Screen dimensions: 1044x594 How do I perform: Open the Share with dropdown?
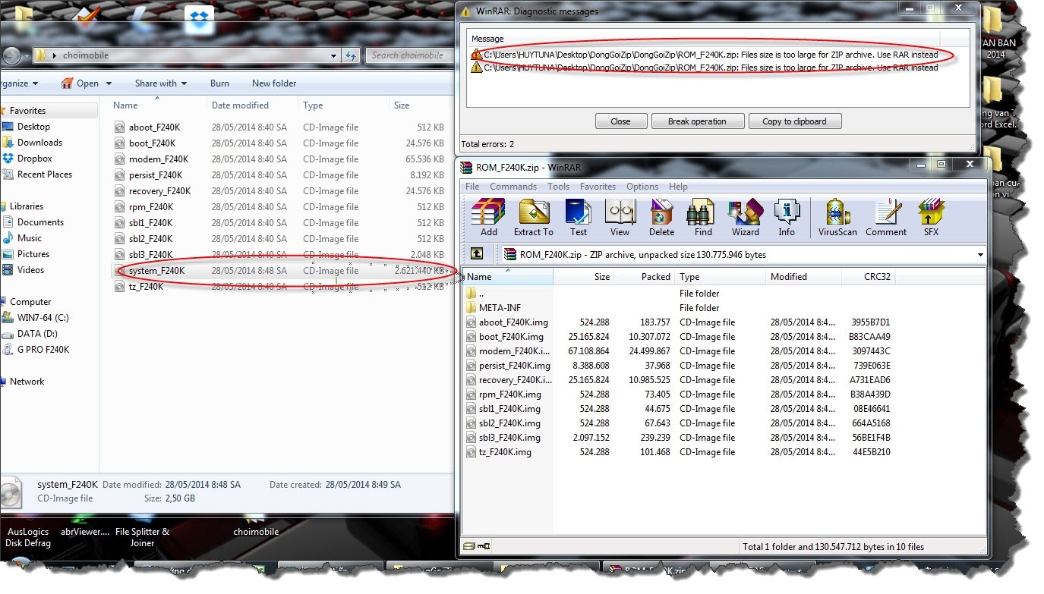[160, 83]
